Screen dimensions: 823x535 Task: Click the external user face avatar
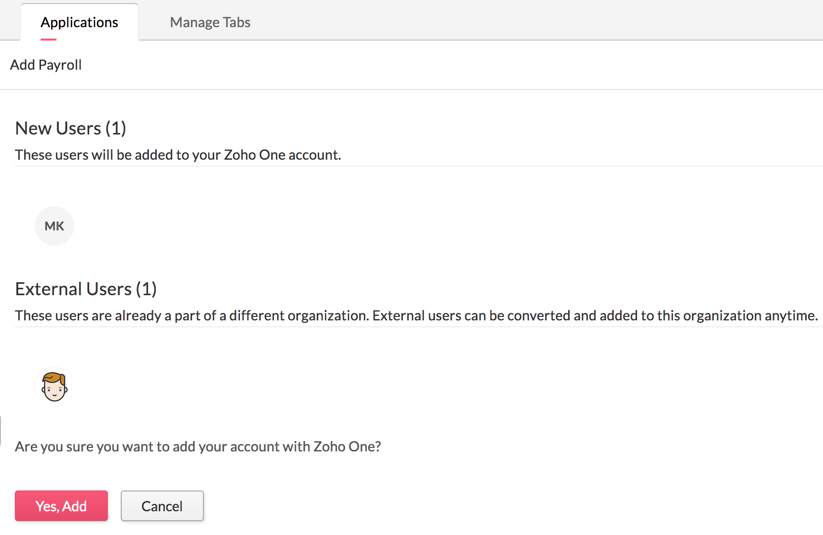tap(54, 387)
